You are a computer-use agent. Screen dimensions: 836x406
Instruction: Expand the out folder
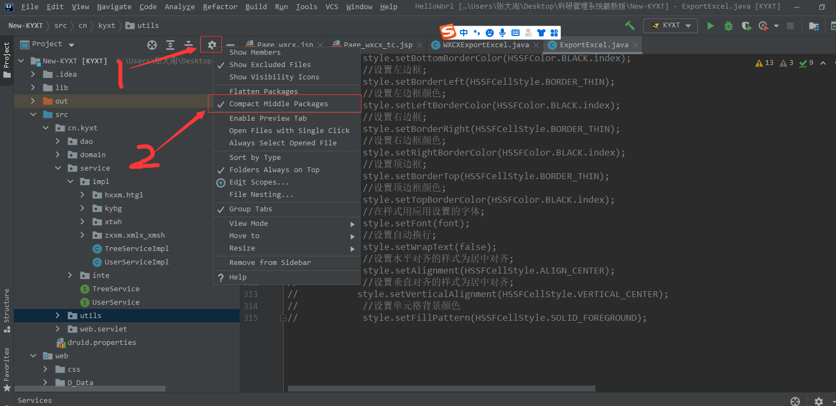click(x=33, y=101)
